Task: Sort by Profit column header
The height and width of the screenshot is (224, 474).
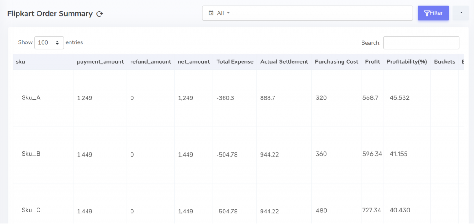Action: pos(373,62)
